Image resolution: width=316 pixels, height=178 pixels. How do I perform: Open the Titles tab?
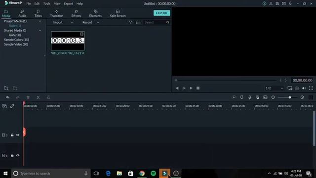pos(38,13)
